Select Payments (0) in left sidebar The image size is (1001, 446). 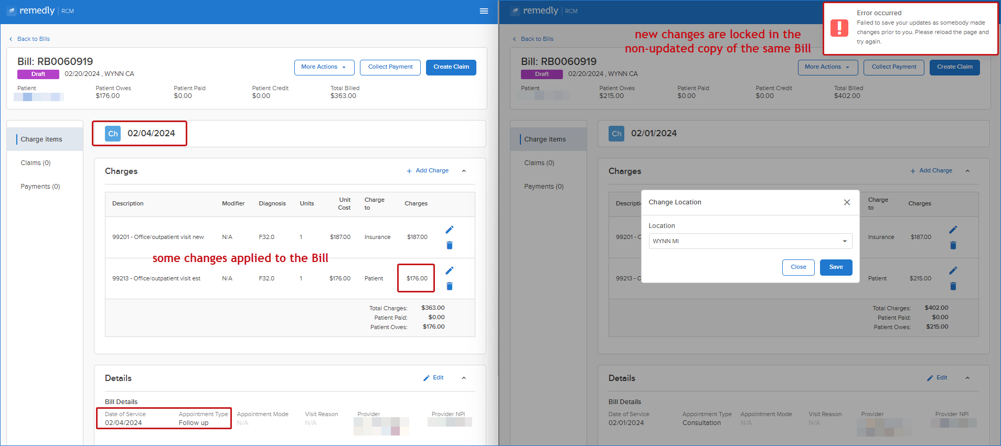pos(40,187)
